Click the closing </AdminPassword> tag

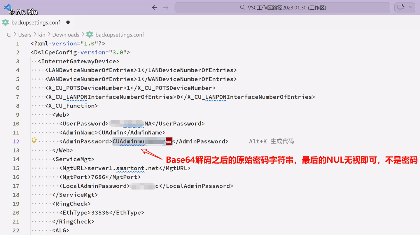click(201, 141)
